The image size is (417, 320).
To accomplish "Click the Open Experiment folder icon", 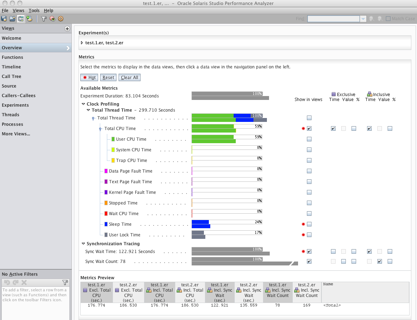I will [12, 19].
